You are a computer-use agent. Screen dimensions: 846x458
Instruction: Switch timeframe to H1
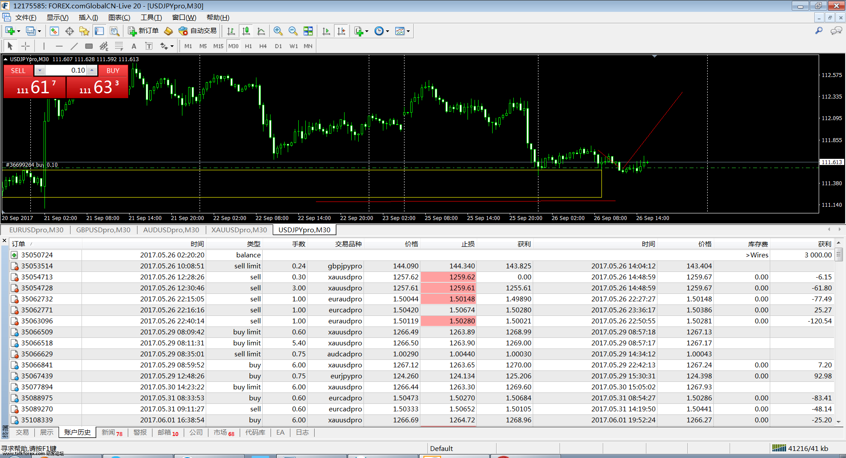[249, 46]
